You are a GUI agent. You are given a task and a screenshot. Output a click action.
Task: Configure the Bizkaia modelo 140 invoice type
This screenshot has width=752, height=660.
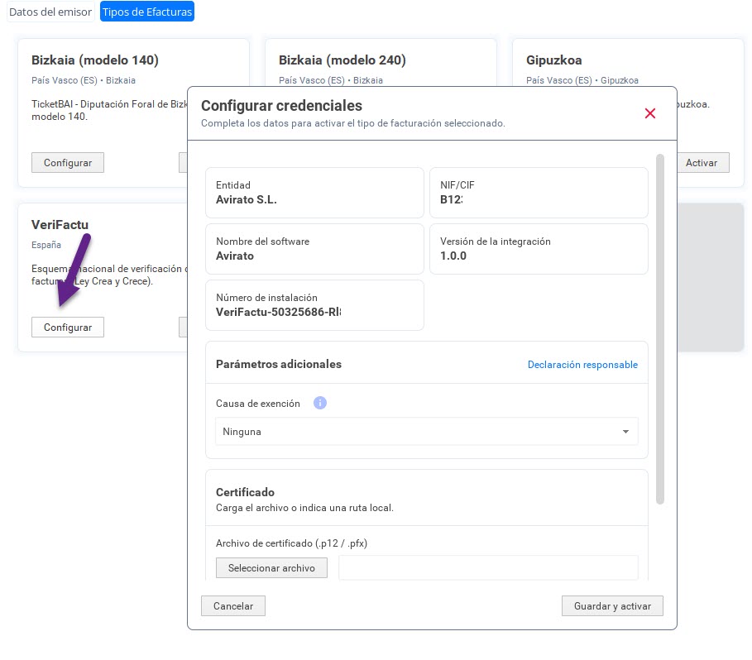pos(68,163)
